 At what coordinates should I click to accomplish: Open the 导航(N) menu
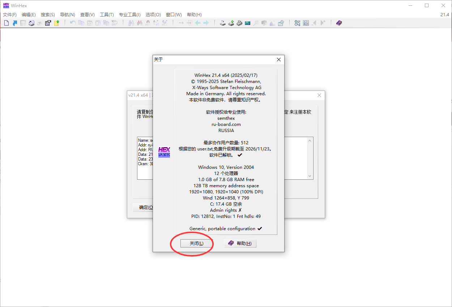[x=67, y=15]
